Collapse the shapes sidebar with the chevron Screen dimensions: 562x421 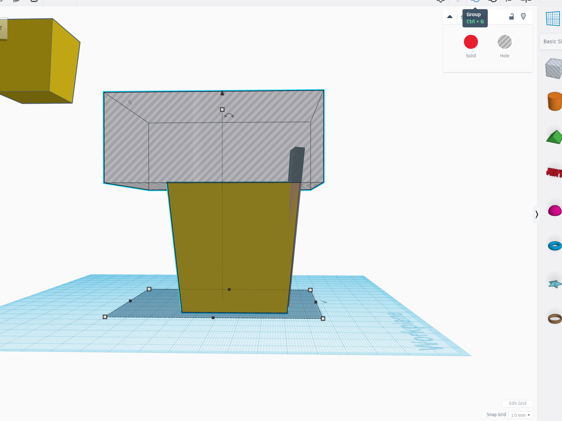coord(537,214)
